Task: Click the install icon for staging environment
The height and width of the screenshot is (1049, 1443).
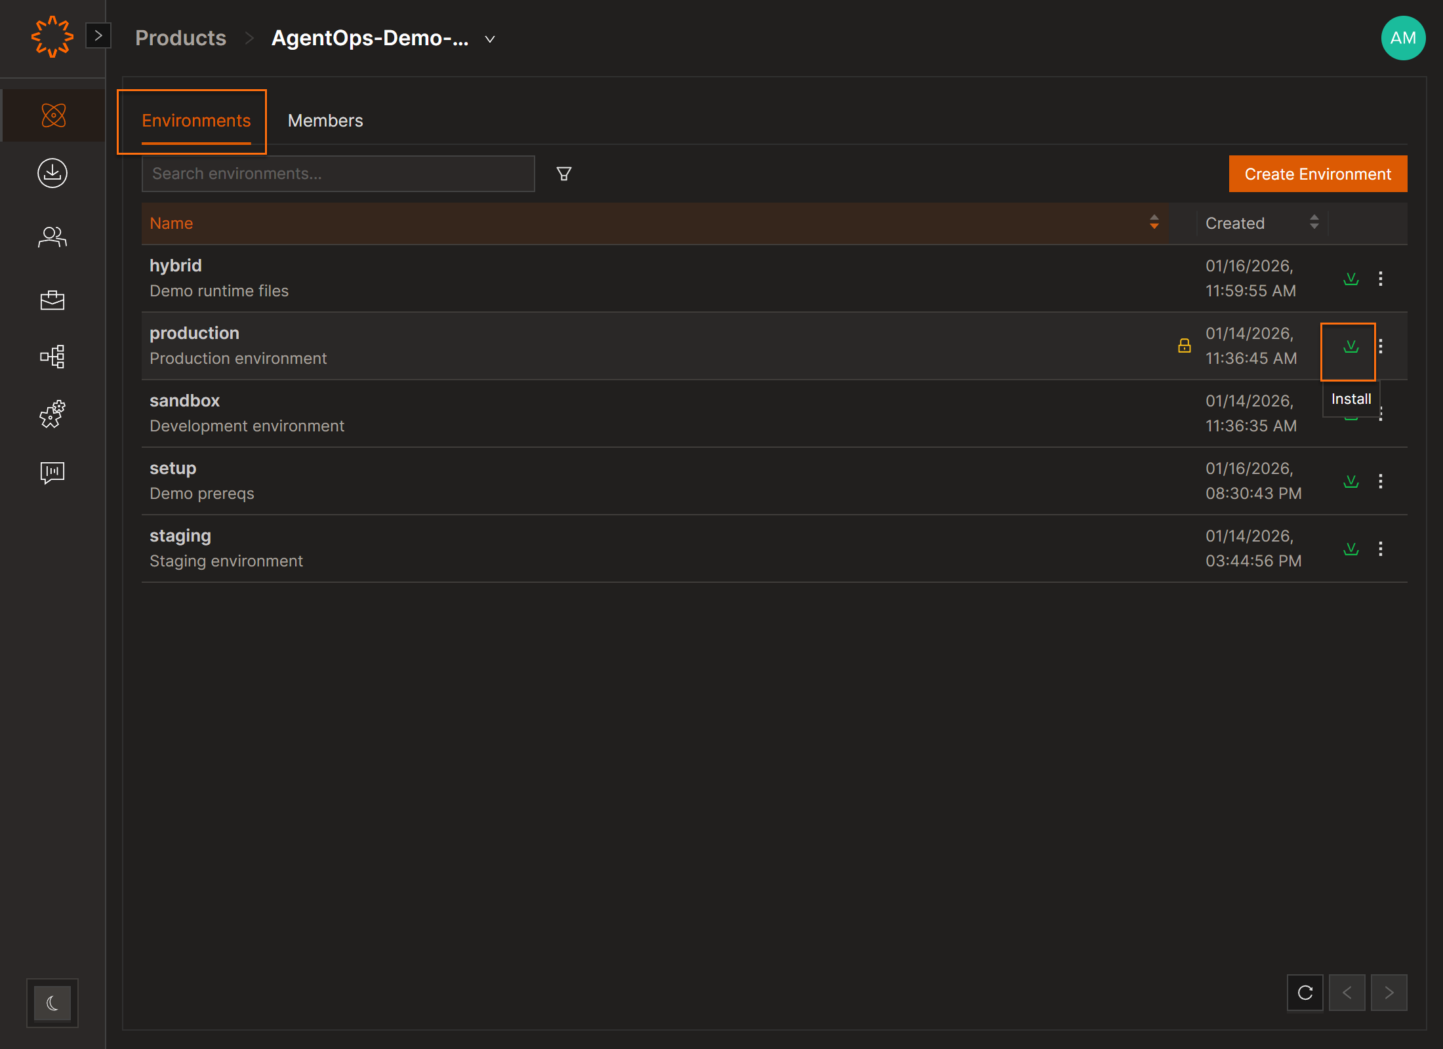Action: pyautogui.click(x=1351, y=549)
